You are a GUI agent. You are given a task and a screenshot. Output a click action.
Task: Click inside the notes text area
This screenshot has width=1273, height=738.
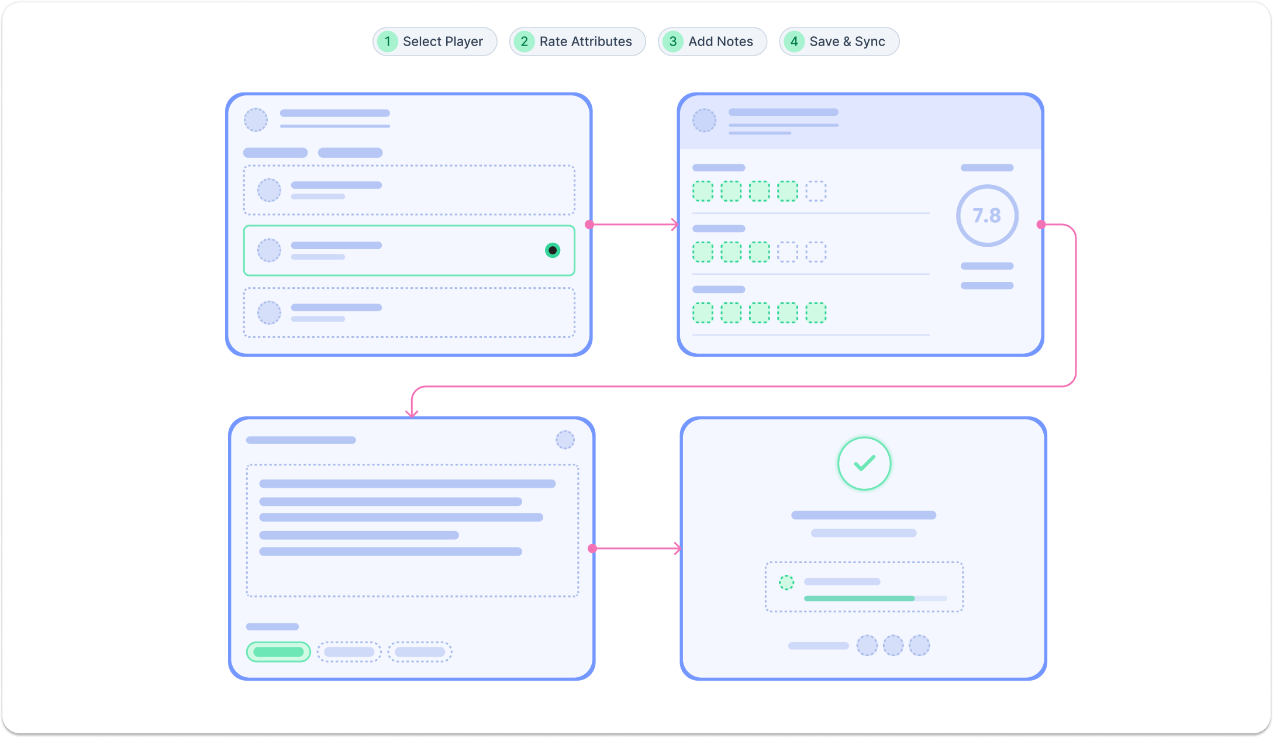(412, 530)
